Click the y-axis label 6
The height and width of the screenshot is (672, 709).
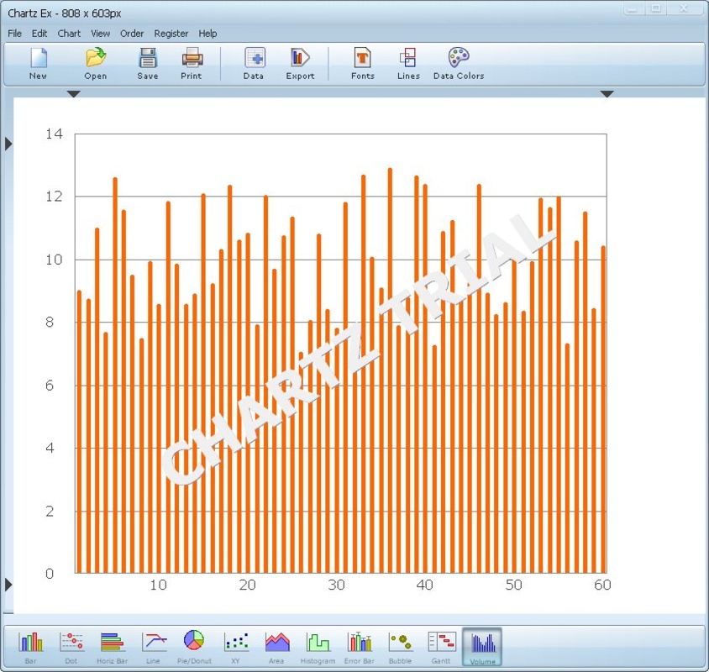pyautogui.click(x=50, y=386)
